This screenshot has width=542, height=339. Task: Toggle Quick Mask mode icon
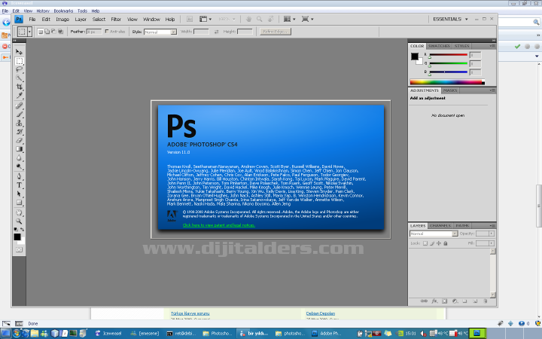19,249
